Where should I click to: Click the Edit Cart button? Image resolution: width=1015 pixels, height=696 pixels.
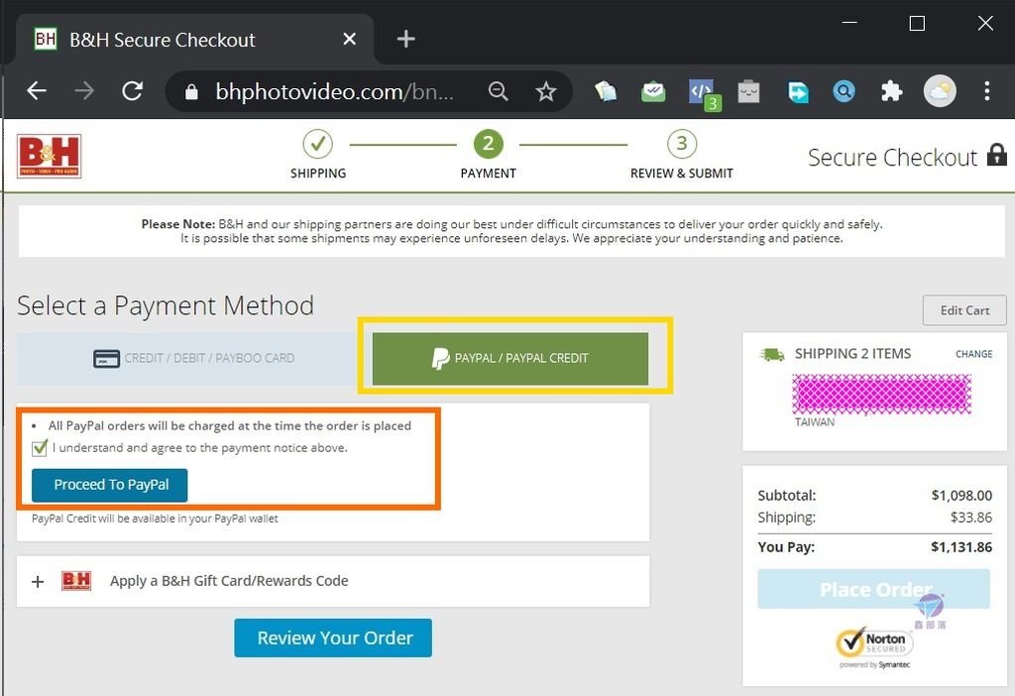(x=964, y=310)
